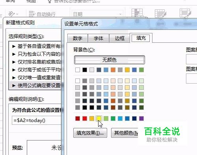The width and height of the screenshot is (197, 155).
Task: Pick the bright red standard color swatch
Action: tap(85, 119)
